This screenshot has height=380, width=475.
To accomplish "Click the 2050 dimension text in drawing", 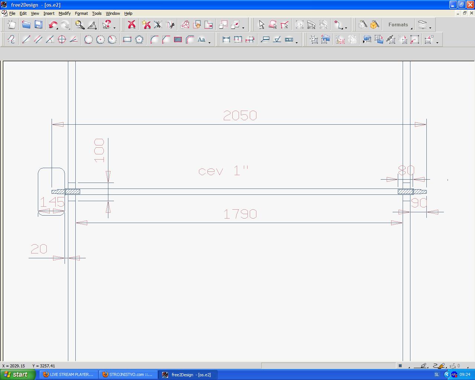I will 240,115.
